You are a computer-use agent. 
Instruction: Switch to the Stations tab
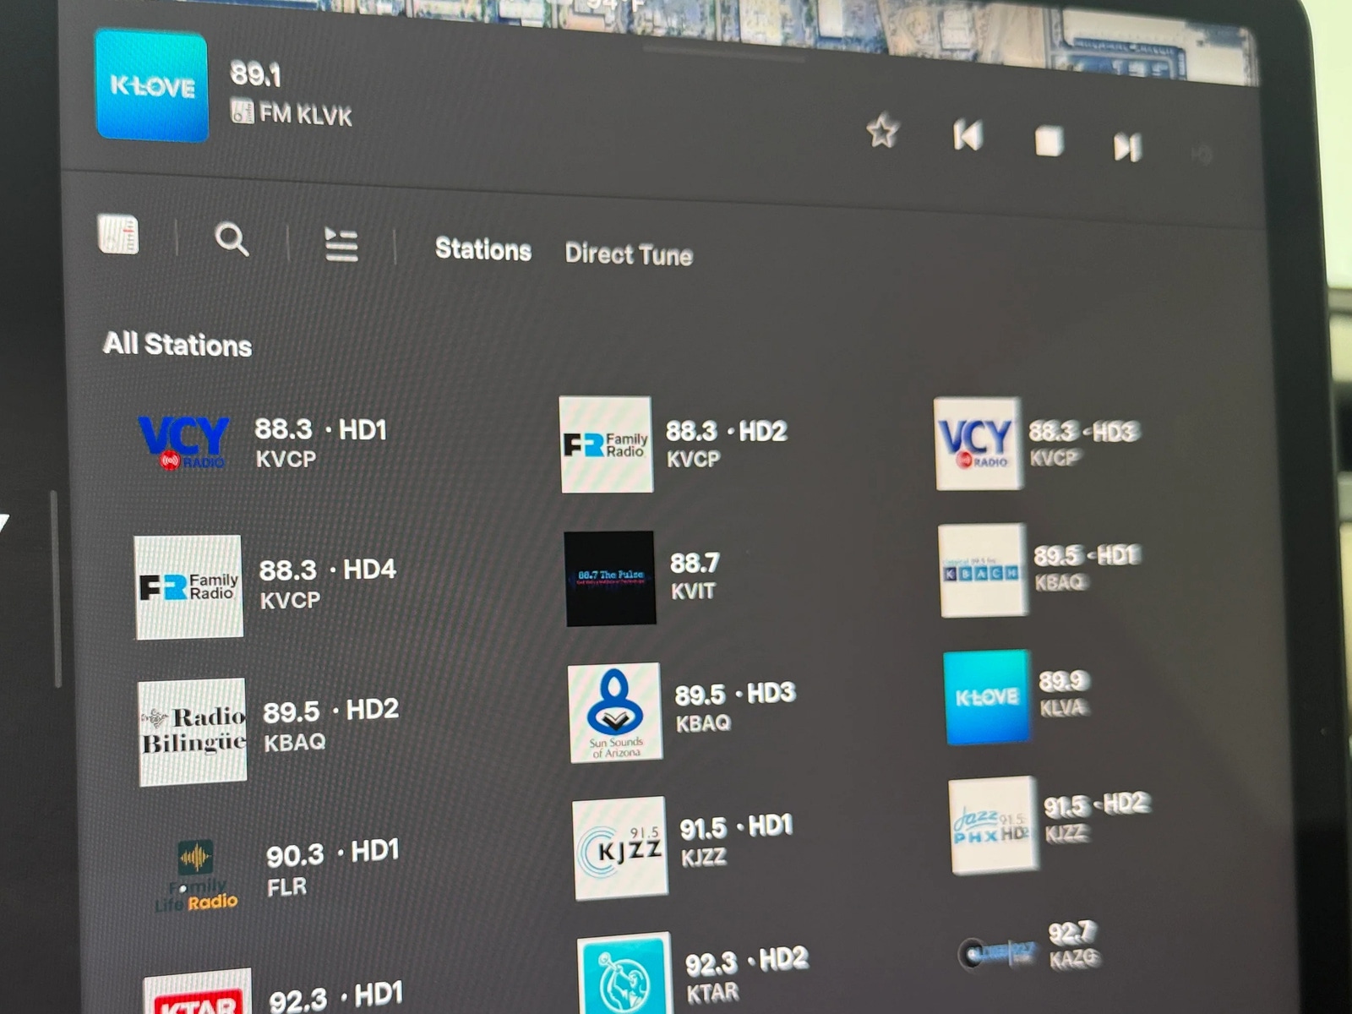[483, 249]
